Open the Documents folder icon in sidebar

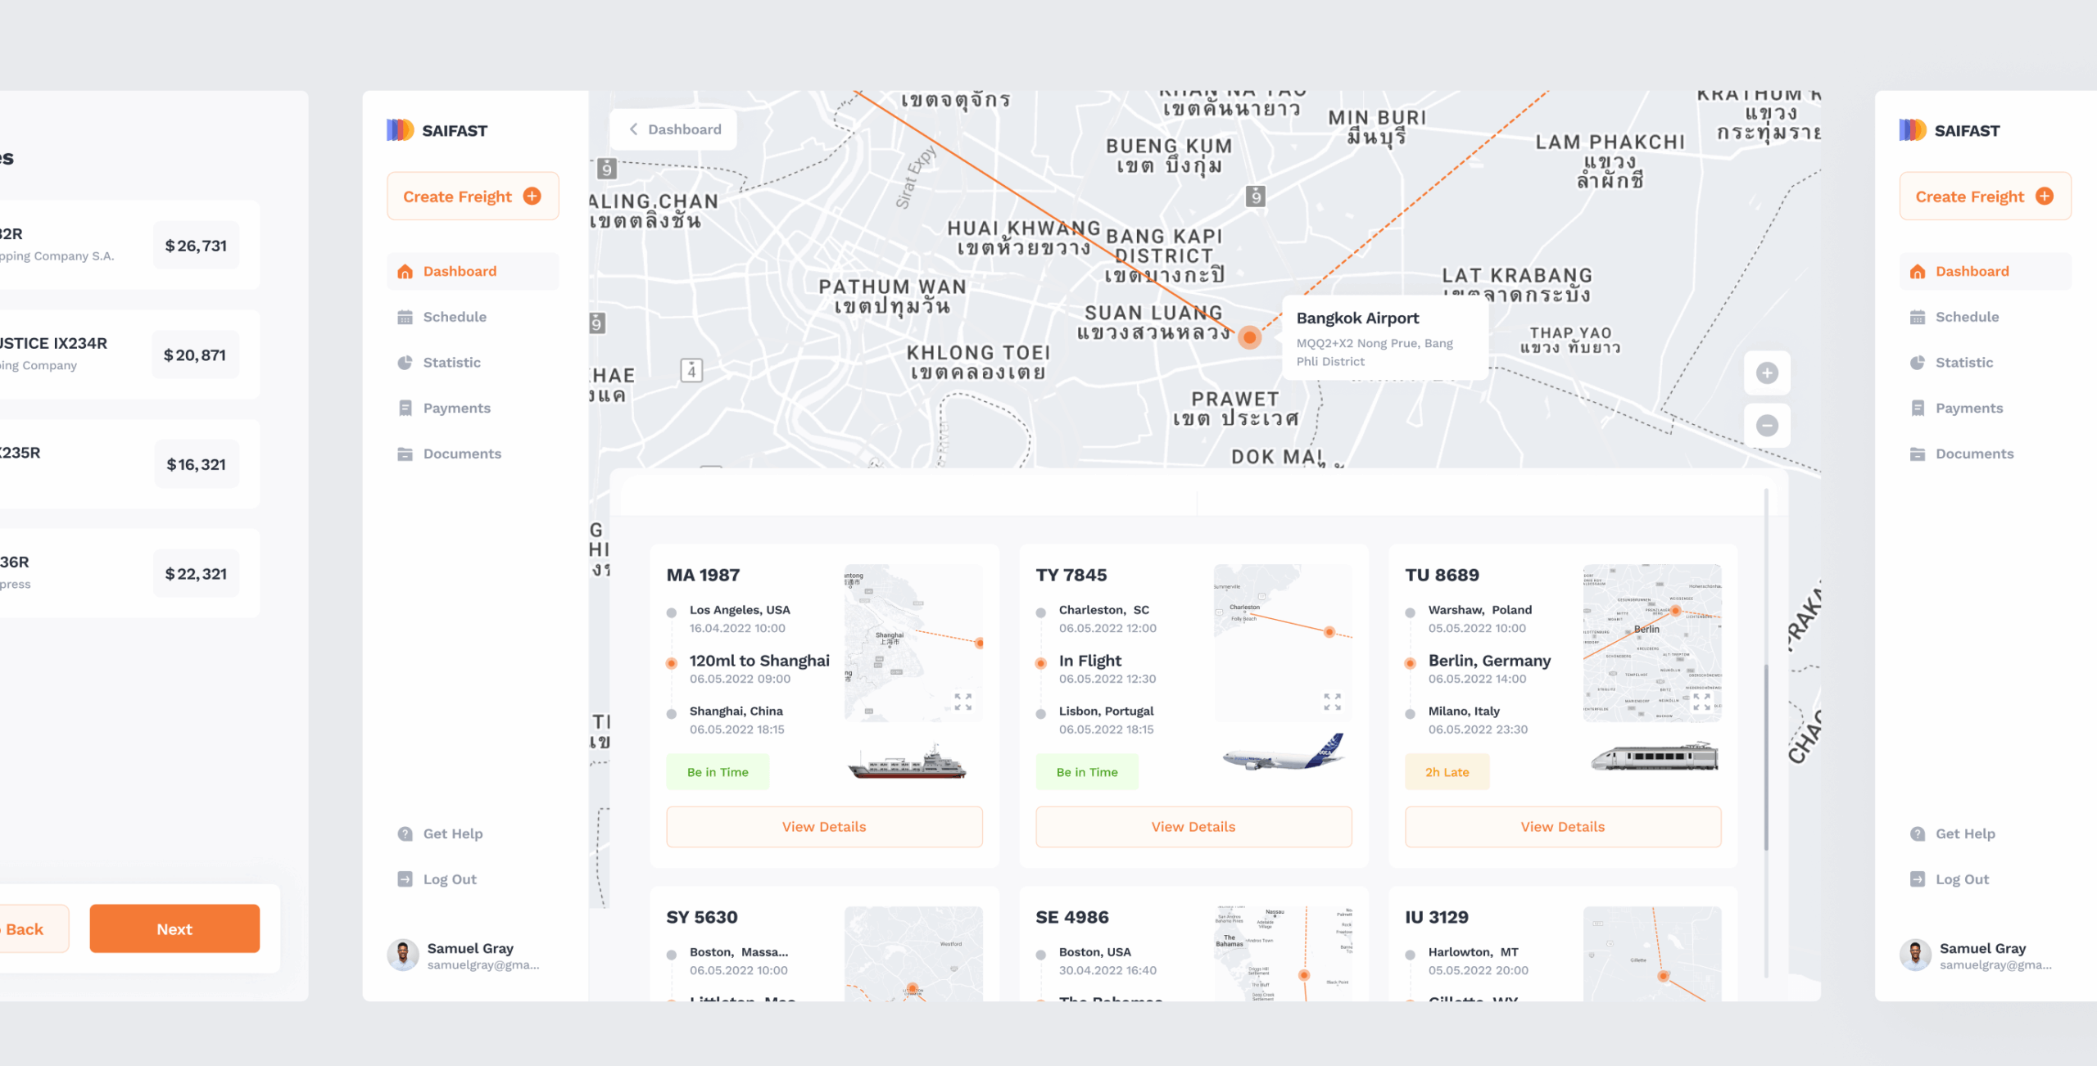click(x=405, y=454)
